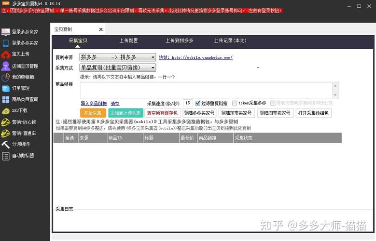
Task: Open 自动做标题 sidebar entry
Action: coord(23,156)
